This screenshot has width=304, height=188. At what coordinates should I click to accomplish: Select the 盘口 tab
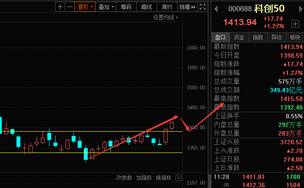221,37
